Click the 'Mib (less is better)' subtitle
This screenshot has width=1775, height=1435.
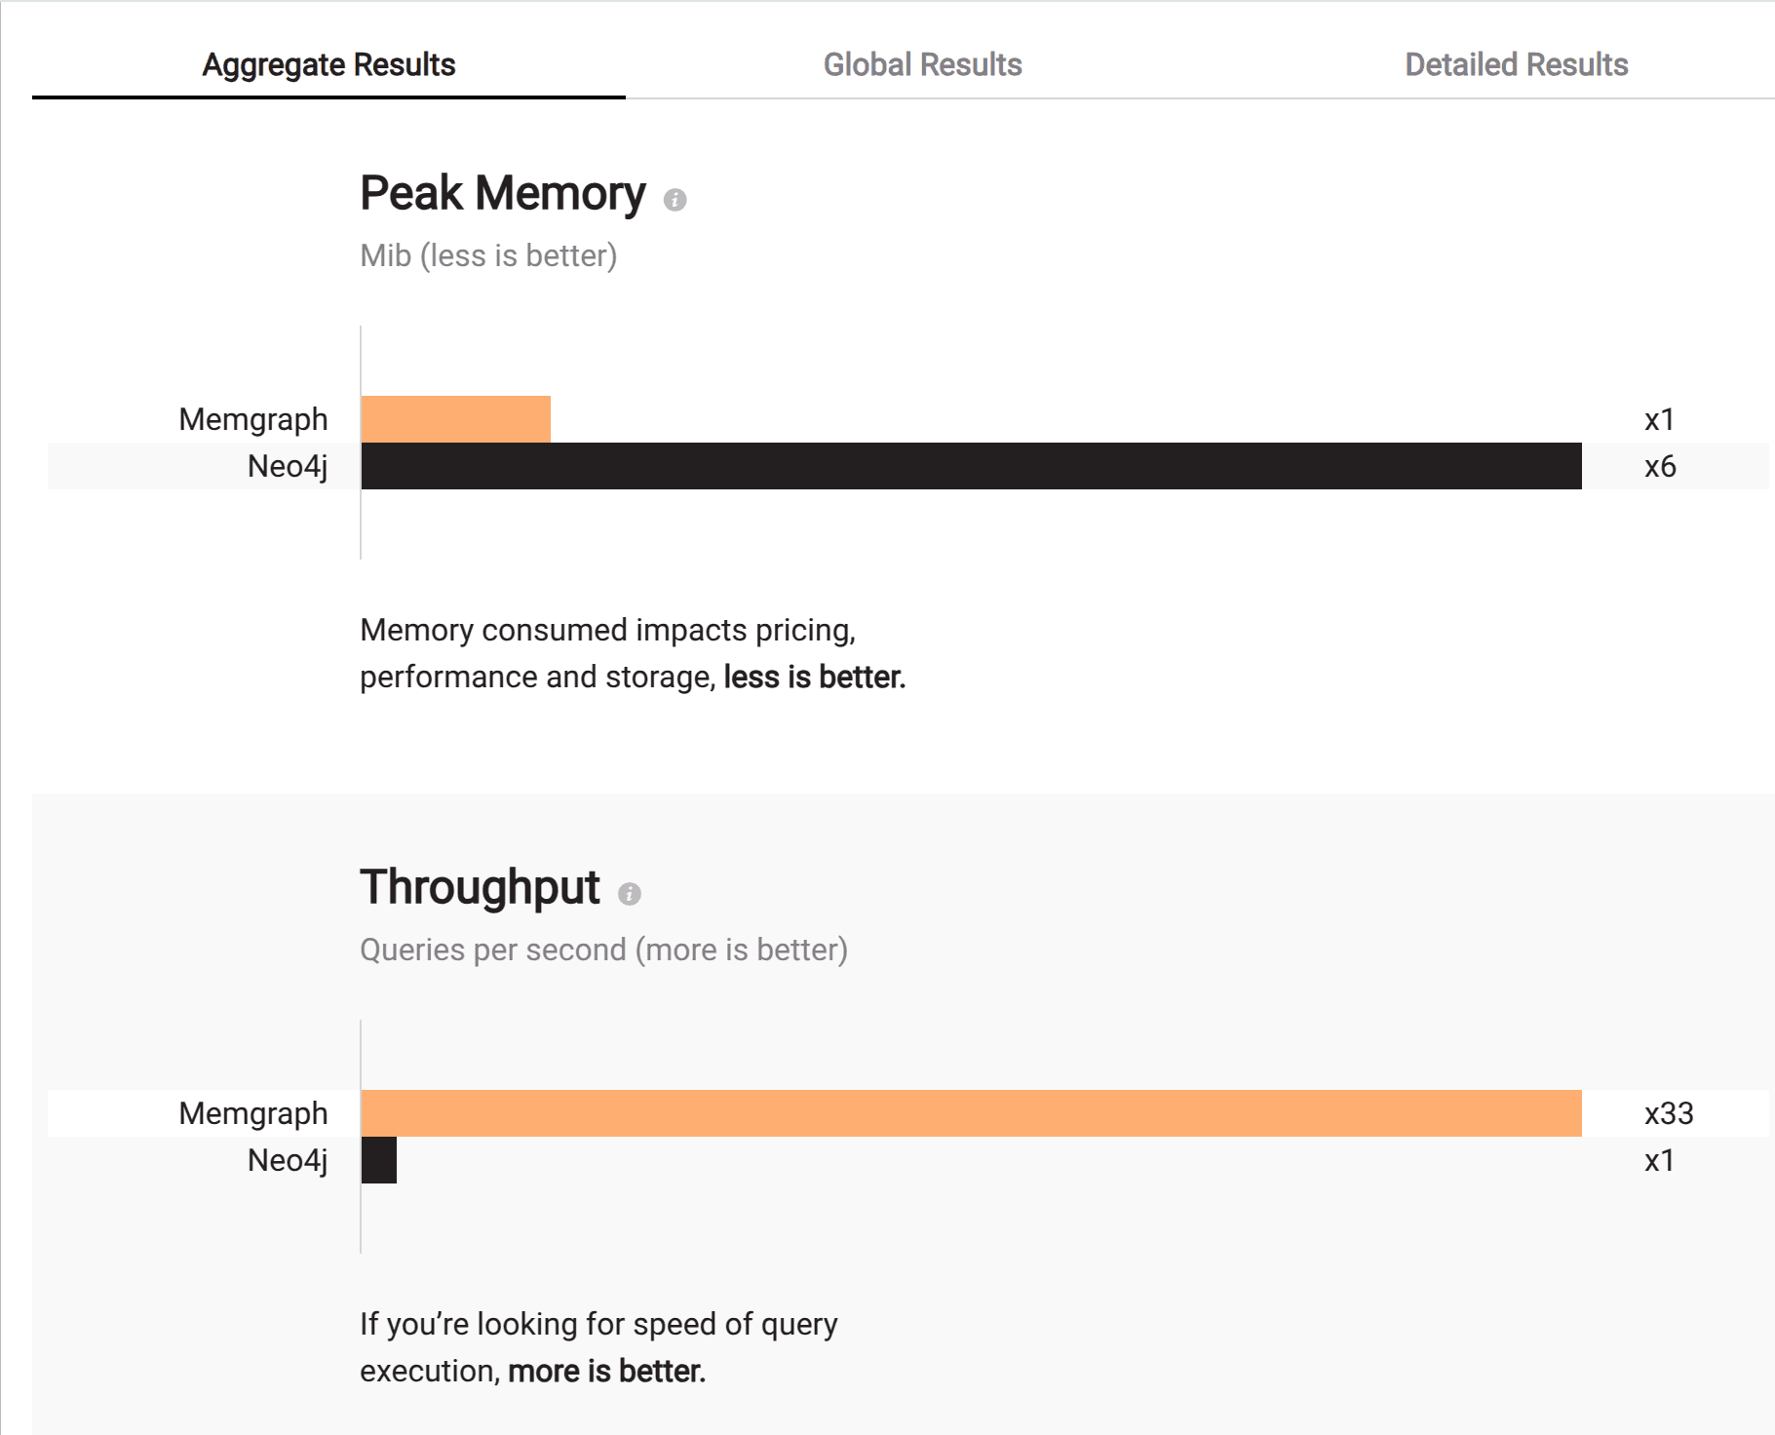[488, 255]
